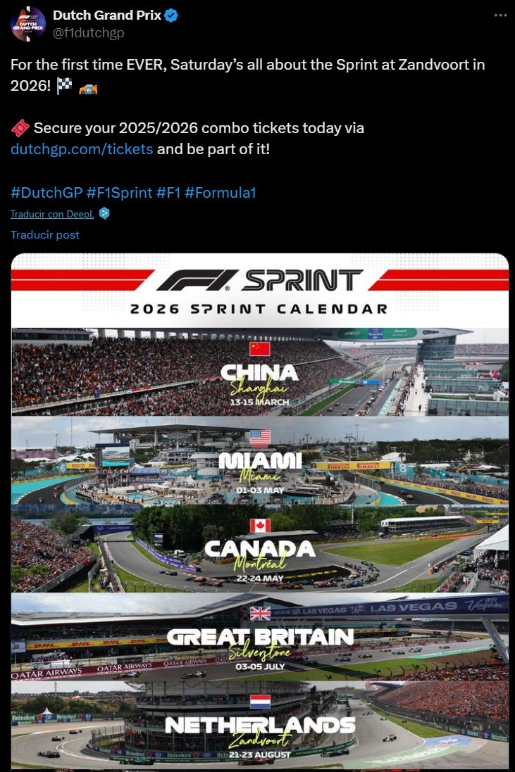Click the United States flag above Miami
The width and height of the screenshot is (515, 772).
pos(259,438)
